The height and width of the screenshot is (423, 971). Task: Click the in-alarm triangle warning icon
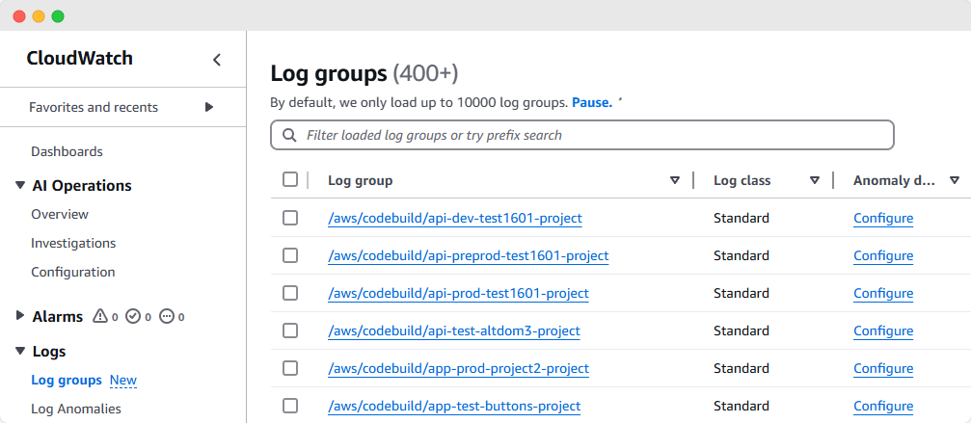pos(100,316)
